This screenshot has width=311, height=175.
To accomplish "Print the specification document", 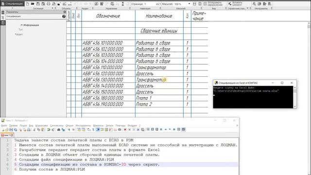I will pyautogui.click(x=49, y=4).
